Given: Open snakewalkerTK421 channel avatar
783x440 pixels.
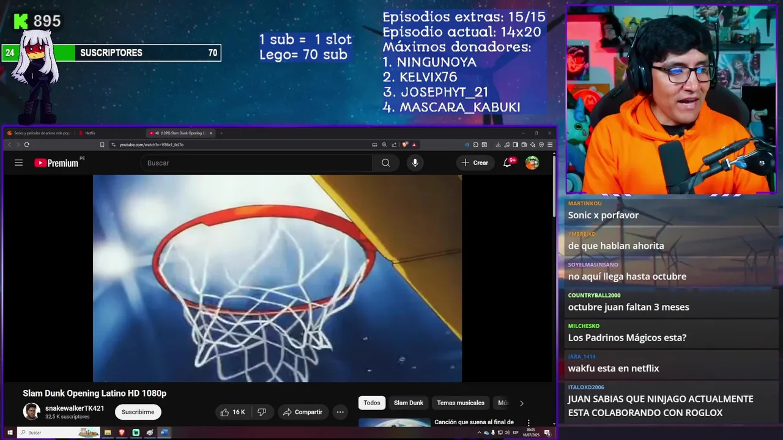Looking at the screenshot, I should (31, 411).
